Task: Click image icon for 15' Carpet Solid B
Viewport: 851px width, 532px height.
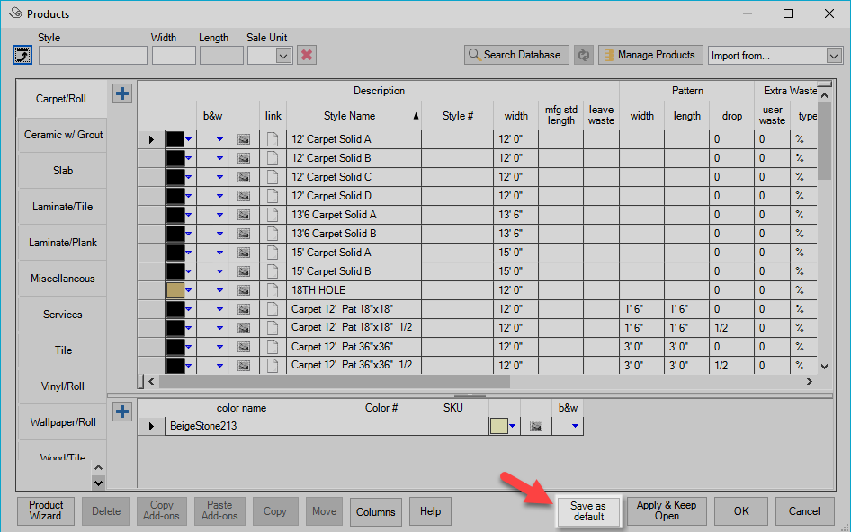Action: pos(244,271)
